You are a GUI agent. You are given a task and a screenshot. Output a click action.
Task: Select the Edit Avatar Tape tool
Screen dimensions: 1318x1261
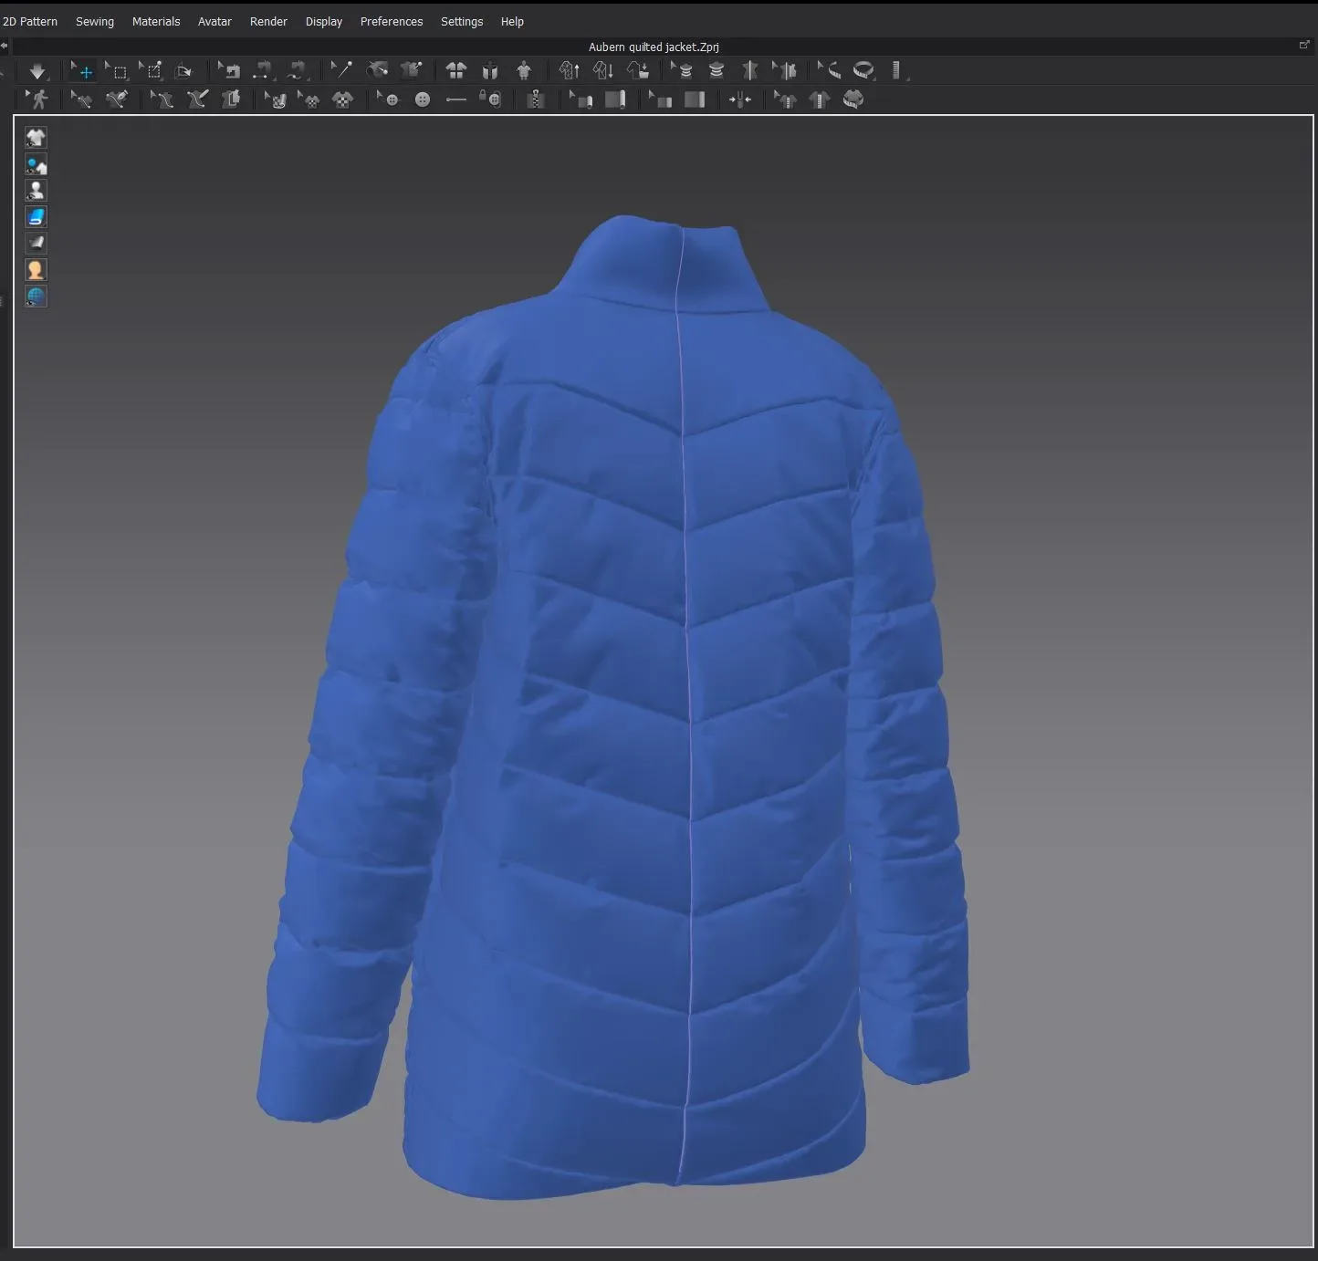682,70
